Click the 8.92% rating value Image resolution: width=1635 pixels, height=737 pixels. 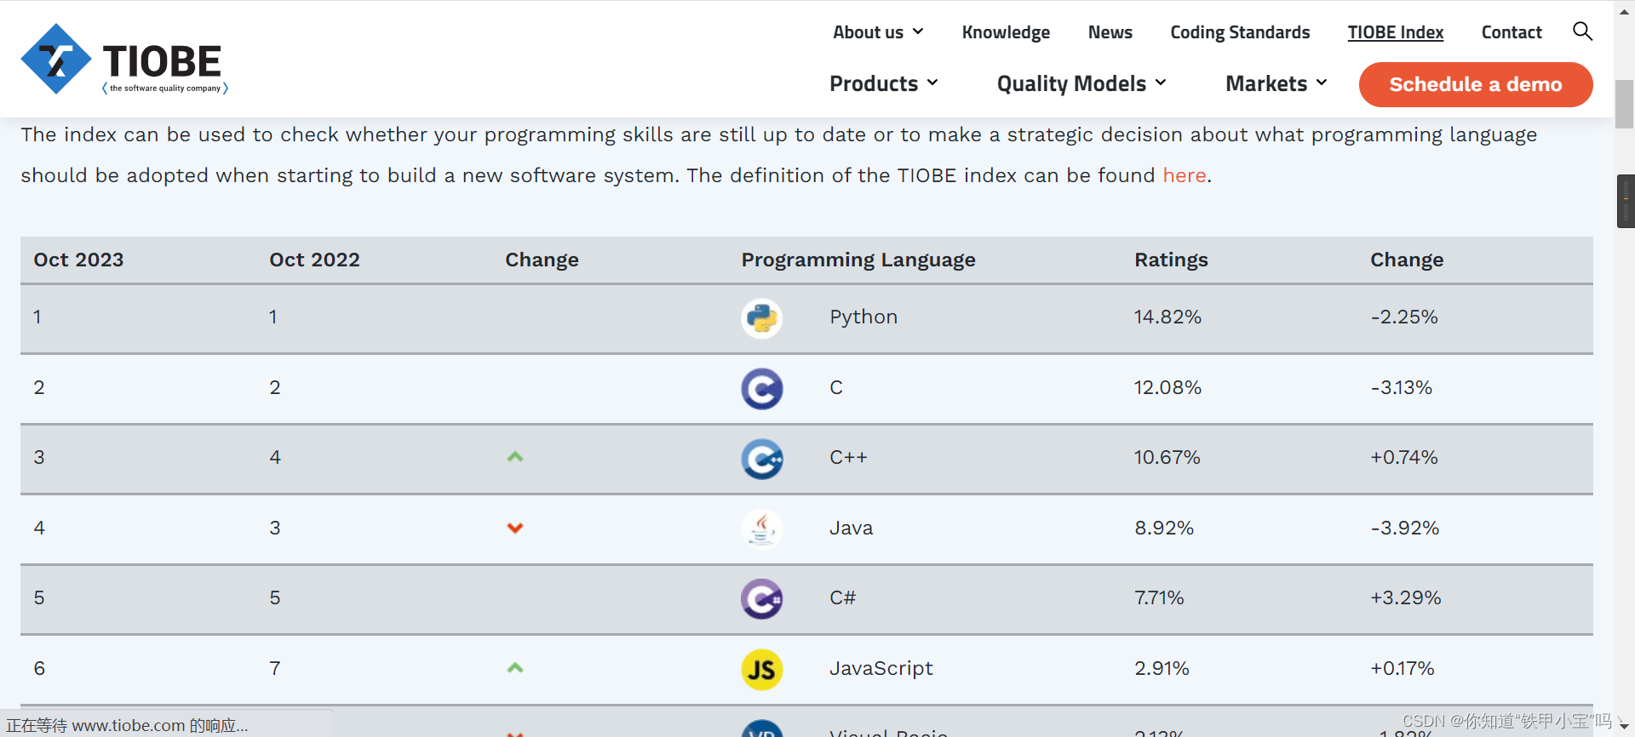tap(1164, 528)
